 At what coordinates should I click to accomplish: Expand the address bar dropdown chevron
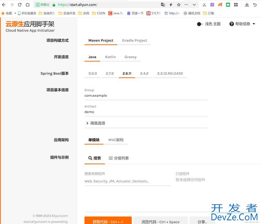click(194, 5)
